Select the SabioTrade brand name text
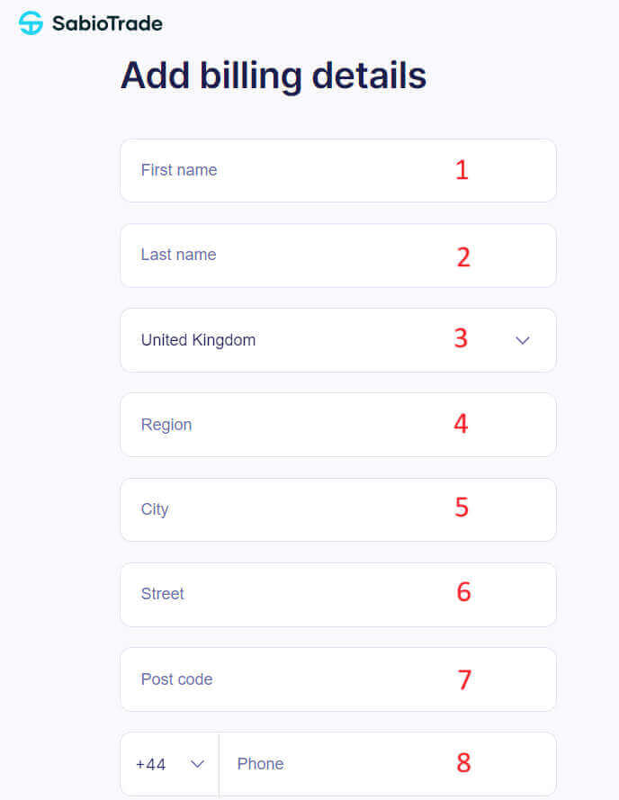619x800 pixels. pyautogui.click(x=105, y=23)
